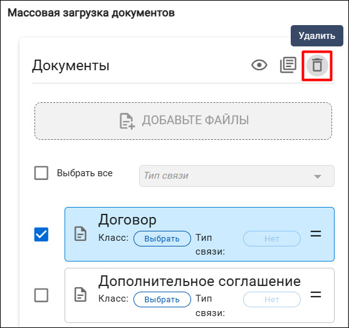
Task: Check the Дополнительное соглашение checkbox
Action: pos(41,295)
